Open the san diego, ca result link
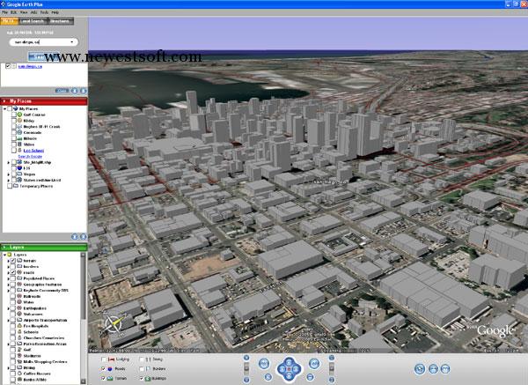This screenshot has height=385, width=528. coord(30,66)
